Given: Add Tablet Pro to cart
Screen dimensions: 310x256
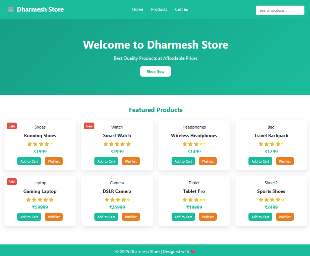Looking at the screenshot, I should 183,217.
